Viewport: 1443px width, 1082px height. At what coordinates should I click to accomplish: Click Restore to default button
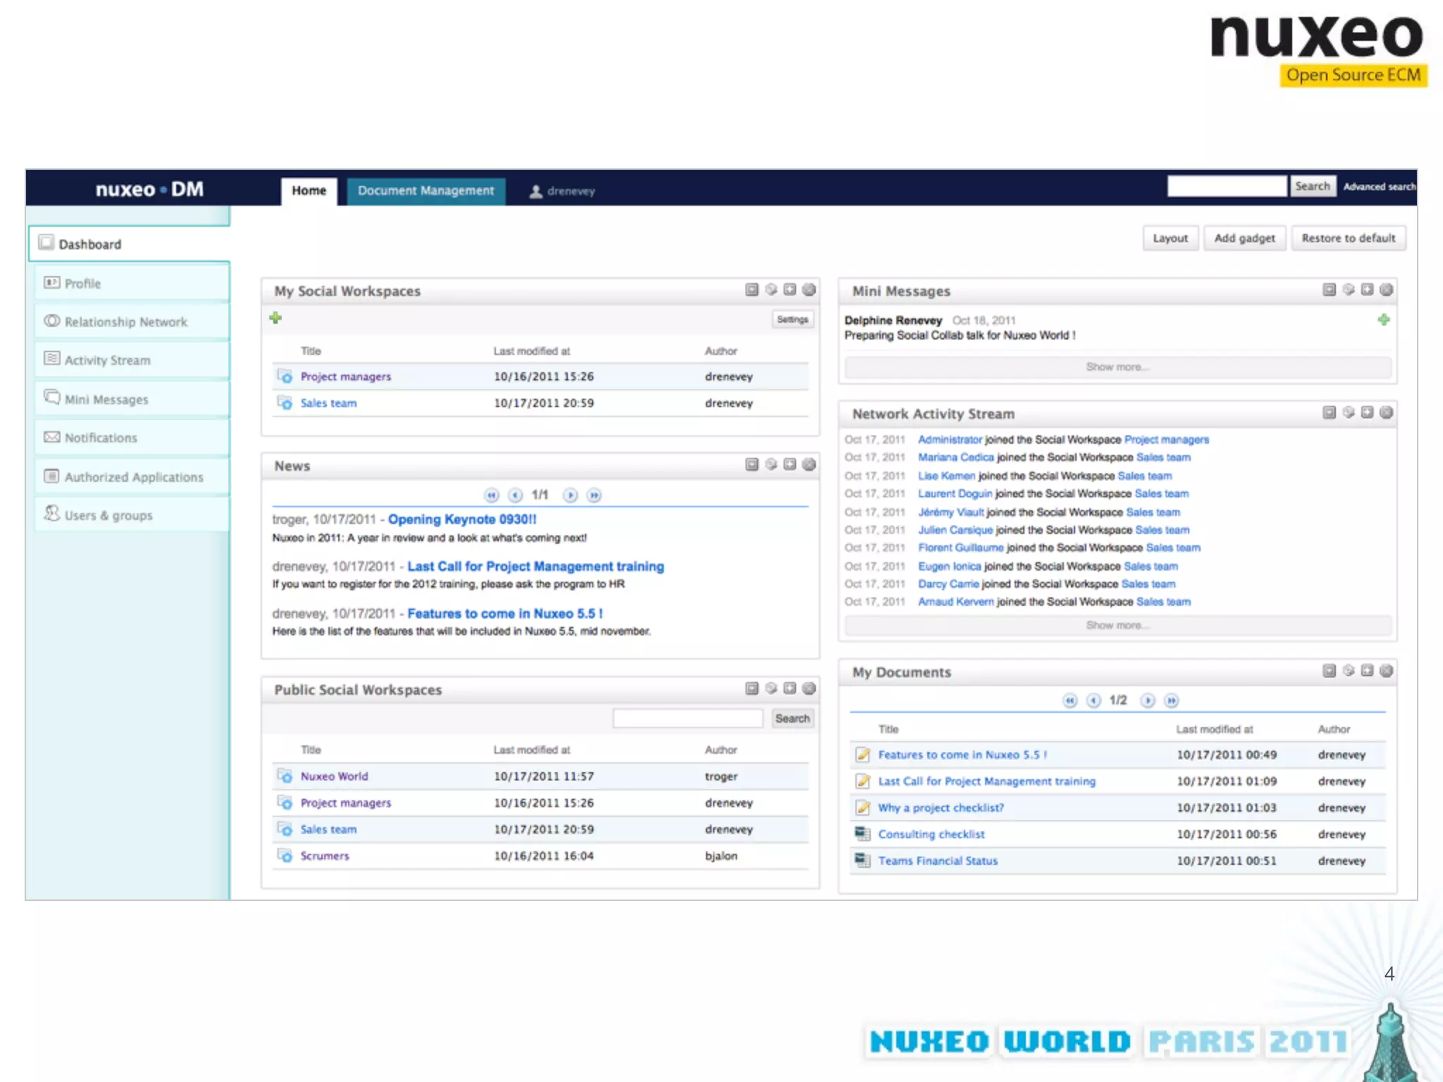tap(1348, 238)
